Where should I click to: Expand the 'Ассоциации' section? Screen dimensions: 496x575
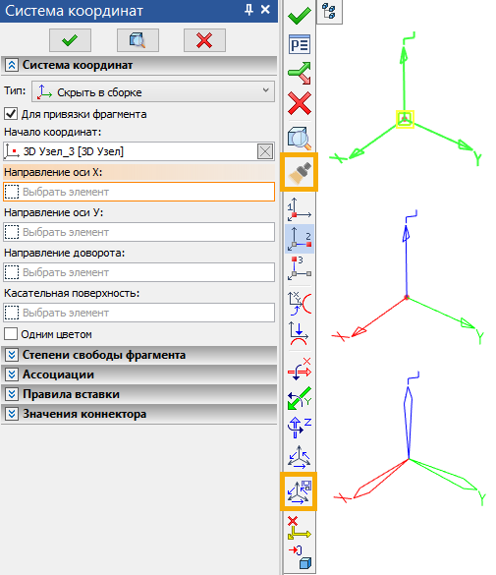[x=12, y=374]
